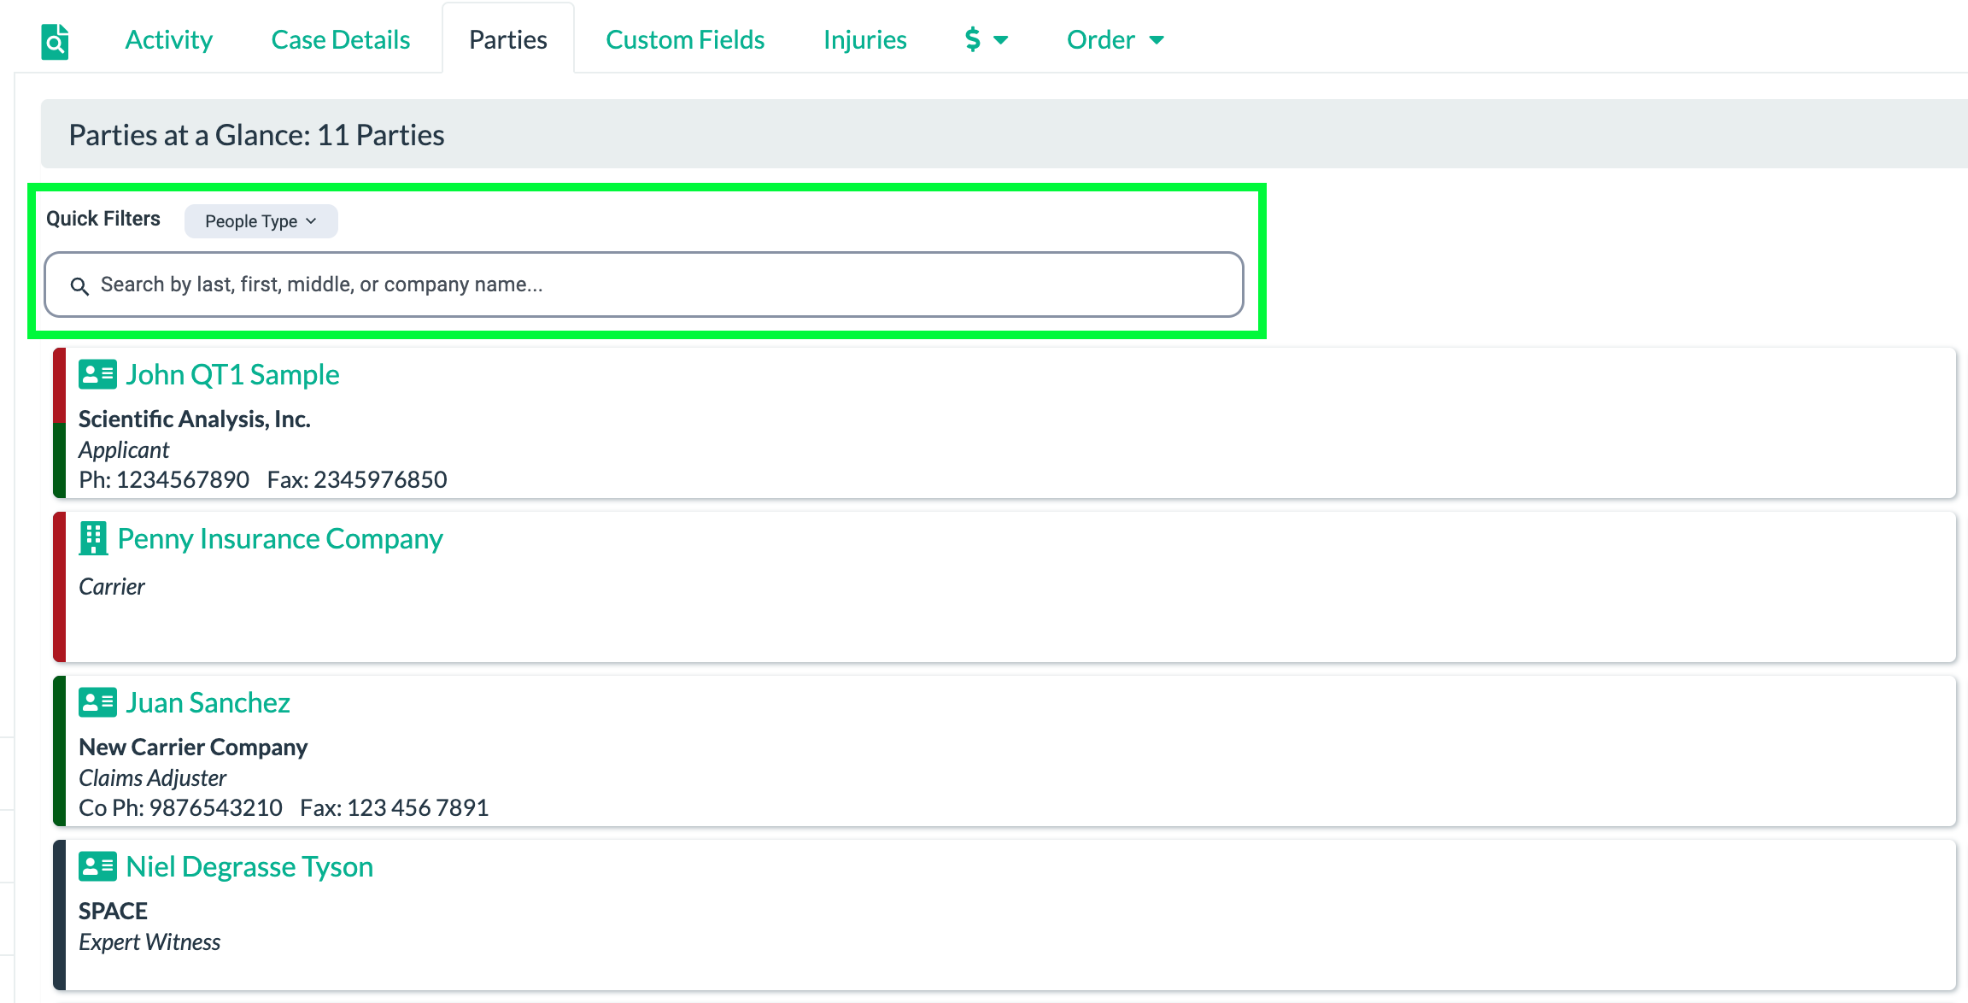The width and height of the screenshot is (1968, 1003).
Task: Open John QT1 Sample party link
Action: coord(232,374)
